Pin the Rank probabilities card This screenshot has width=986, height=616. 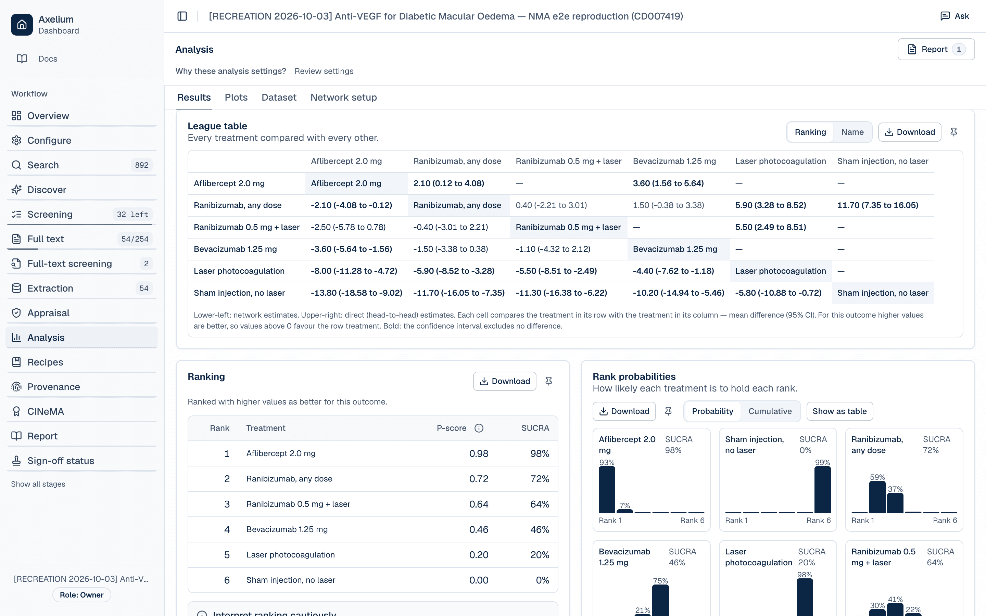668,411
